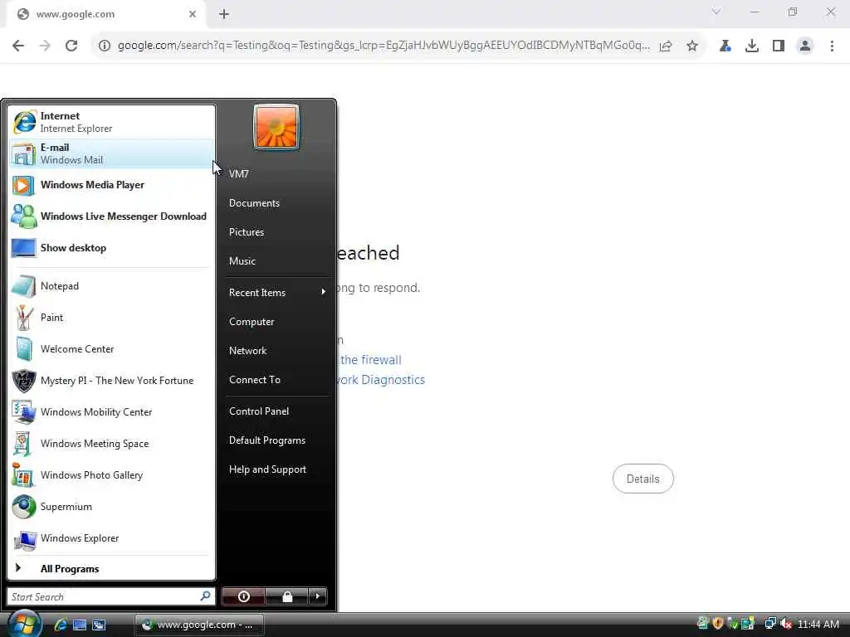Toggle the browser side panel
This screenshot has height=637, width=850.
[779, 46]
